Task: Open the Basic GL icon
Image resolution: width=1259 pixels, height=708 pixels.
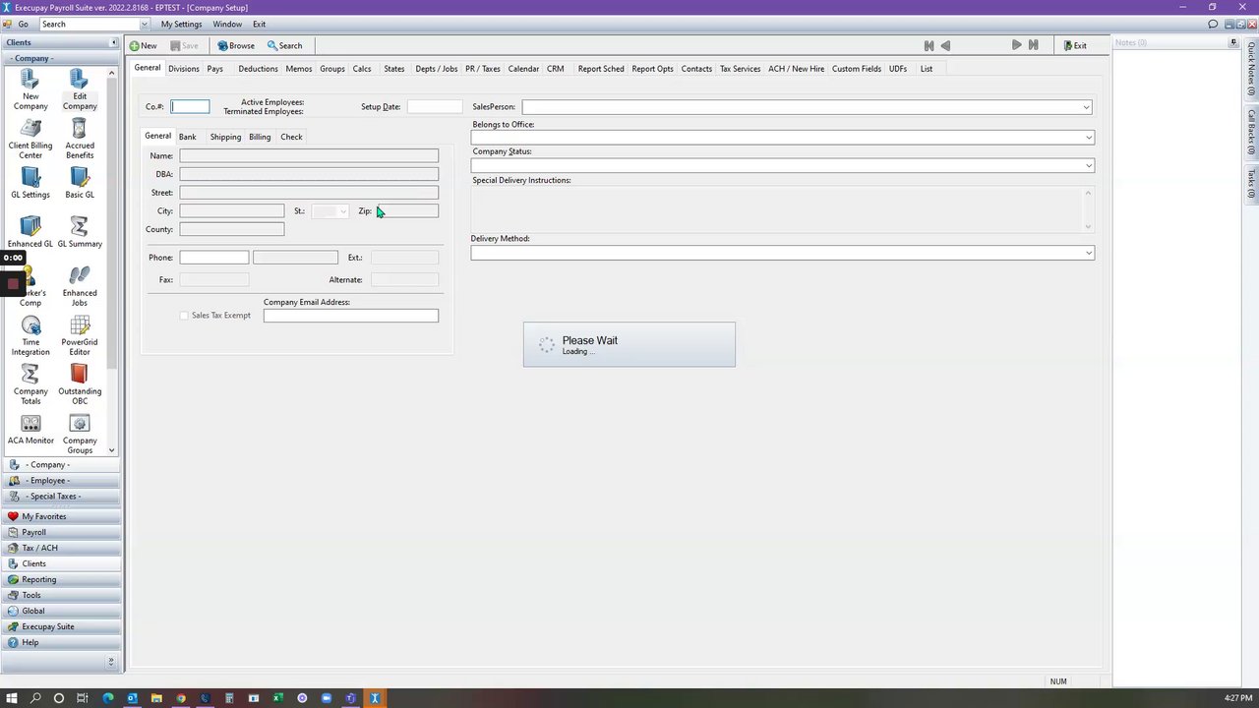Action: point(80,183)
